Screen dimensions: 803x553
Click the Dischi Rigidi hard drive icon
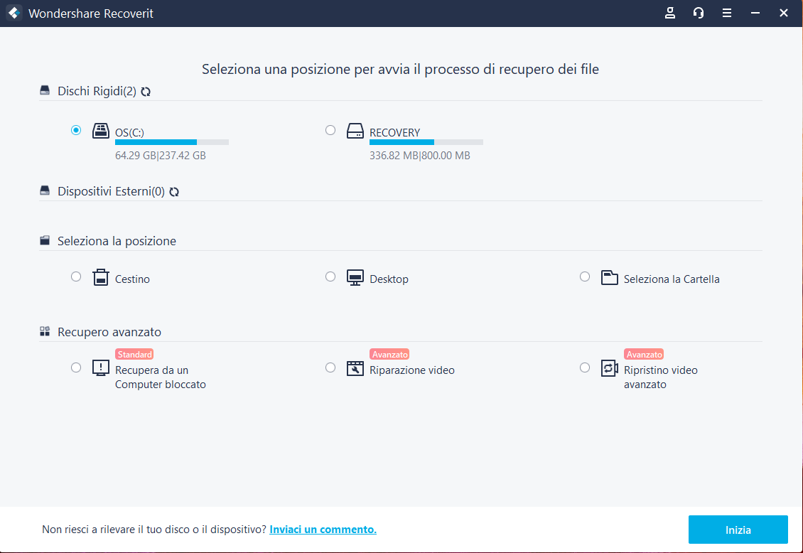tap(45, 91)
